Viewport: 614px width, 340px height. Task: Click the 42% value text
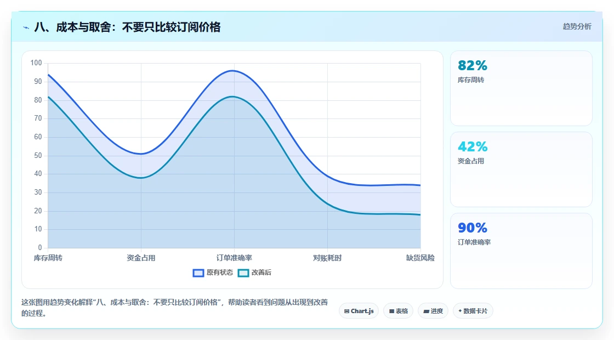point(472,146)
